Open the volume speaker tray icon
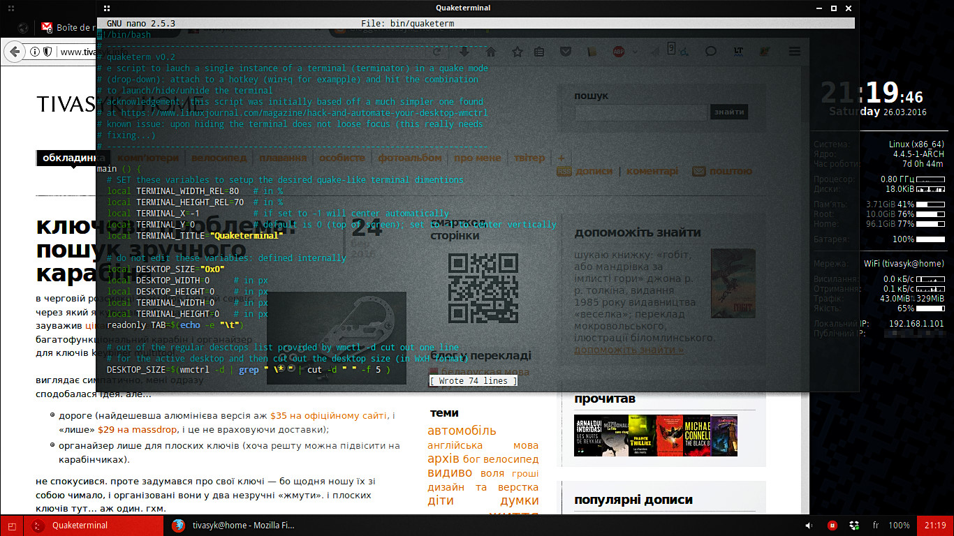Viewport: 954px width, 536px height. pos(809,526)
